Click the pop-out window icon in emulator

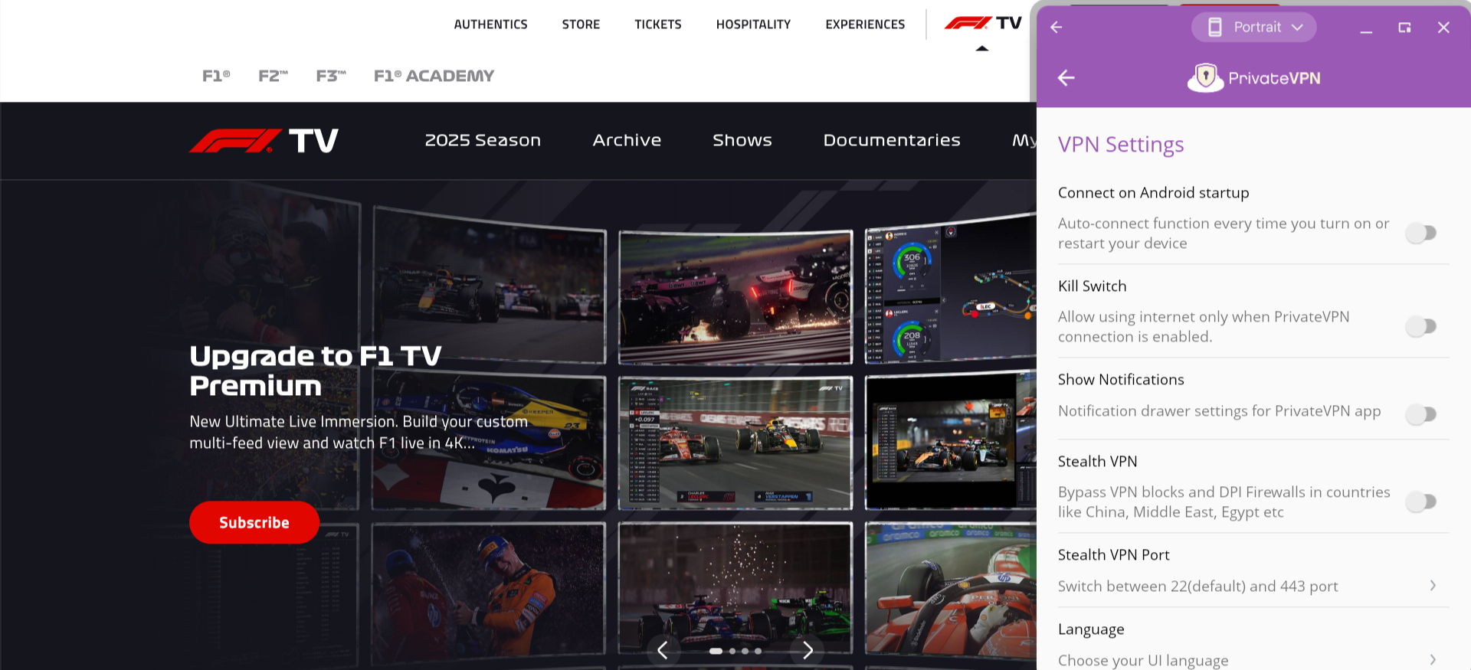pos(1404,28)
